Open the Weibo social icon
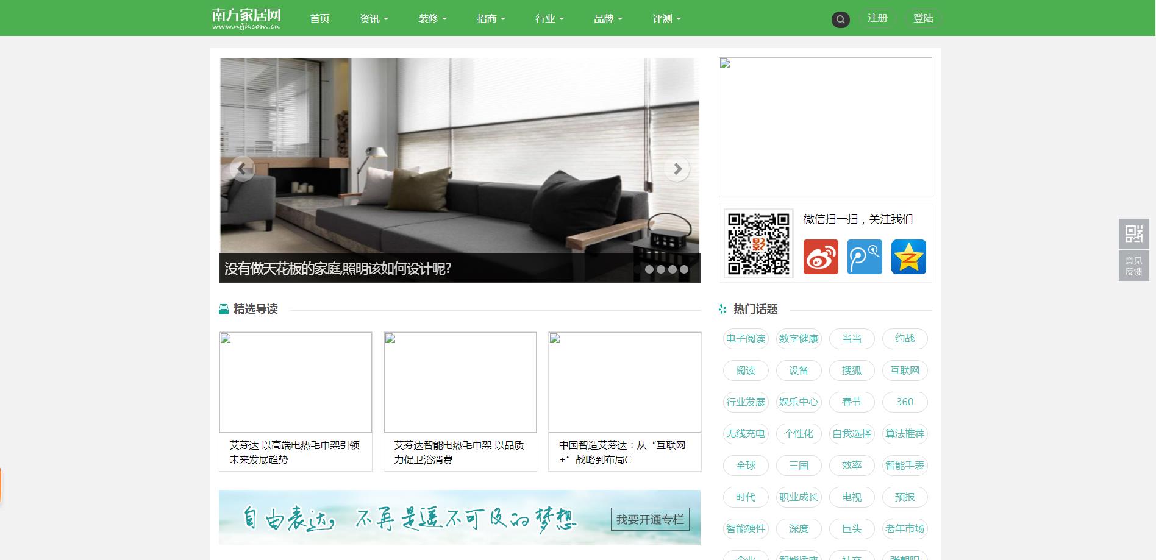The height and width of the screenshot is (560, 1156). [821, 257]
